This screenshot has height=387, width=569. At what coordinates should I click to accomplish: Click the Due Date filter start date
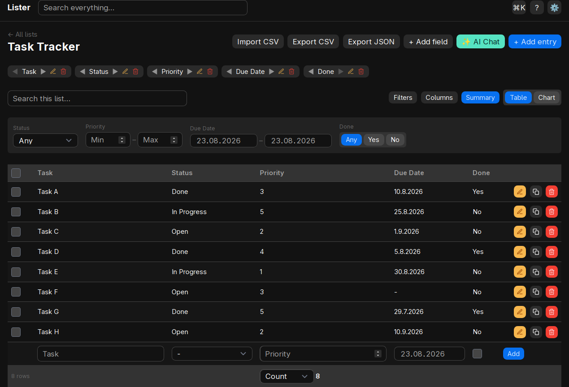coord(224,141)
